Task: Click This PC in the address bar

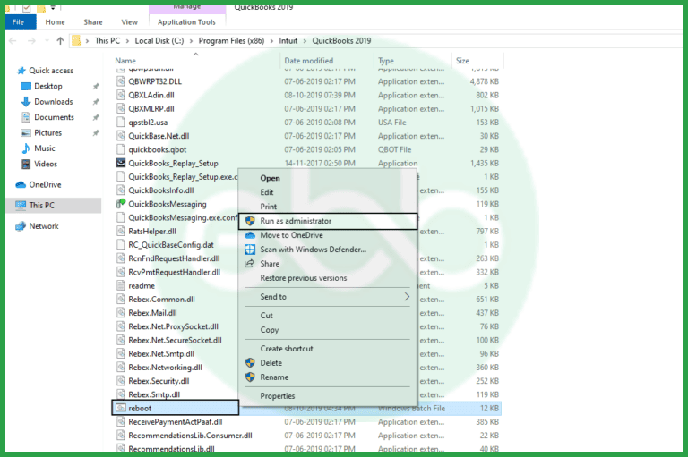Action: pos(107,41)
